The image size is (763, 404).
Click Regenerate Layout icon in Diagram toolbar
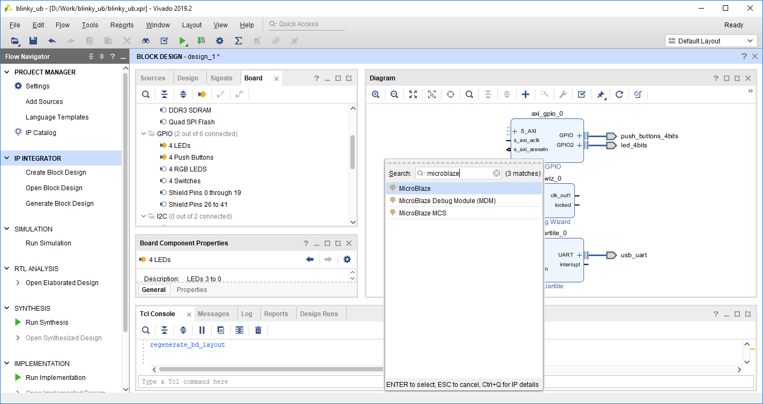pos(619,94)
